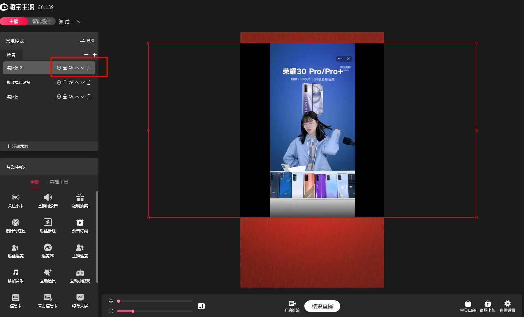Click 开始推流 to start streaming
Screen dimensions: 524x317
point(292,306)
